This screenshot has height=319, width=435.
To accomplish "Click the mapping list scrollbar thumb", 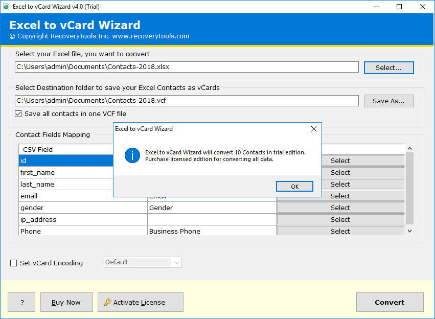I will click(409, 188).
